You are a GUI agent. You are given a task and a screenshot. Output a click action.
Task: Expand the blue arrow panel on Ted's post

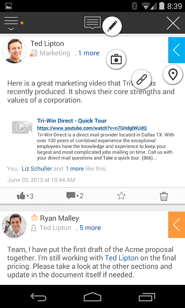tap(177, 50)
